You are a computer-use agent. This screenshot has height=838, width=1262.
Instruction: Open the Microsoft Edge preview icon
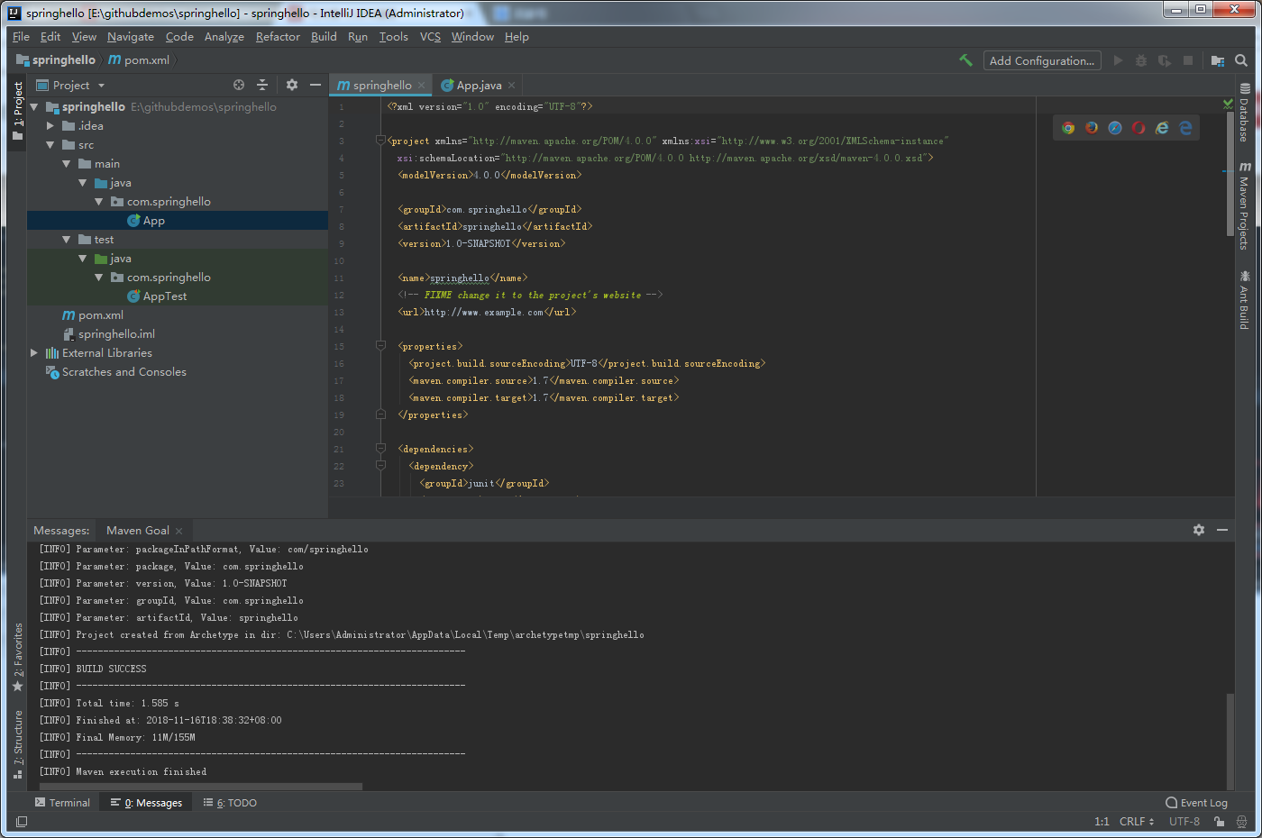pyautogui.click(x=1184, y=128)
